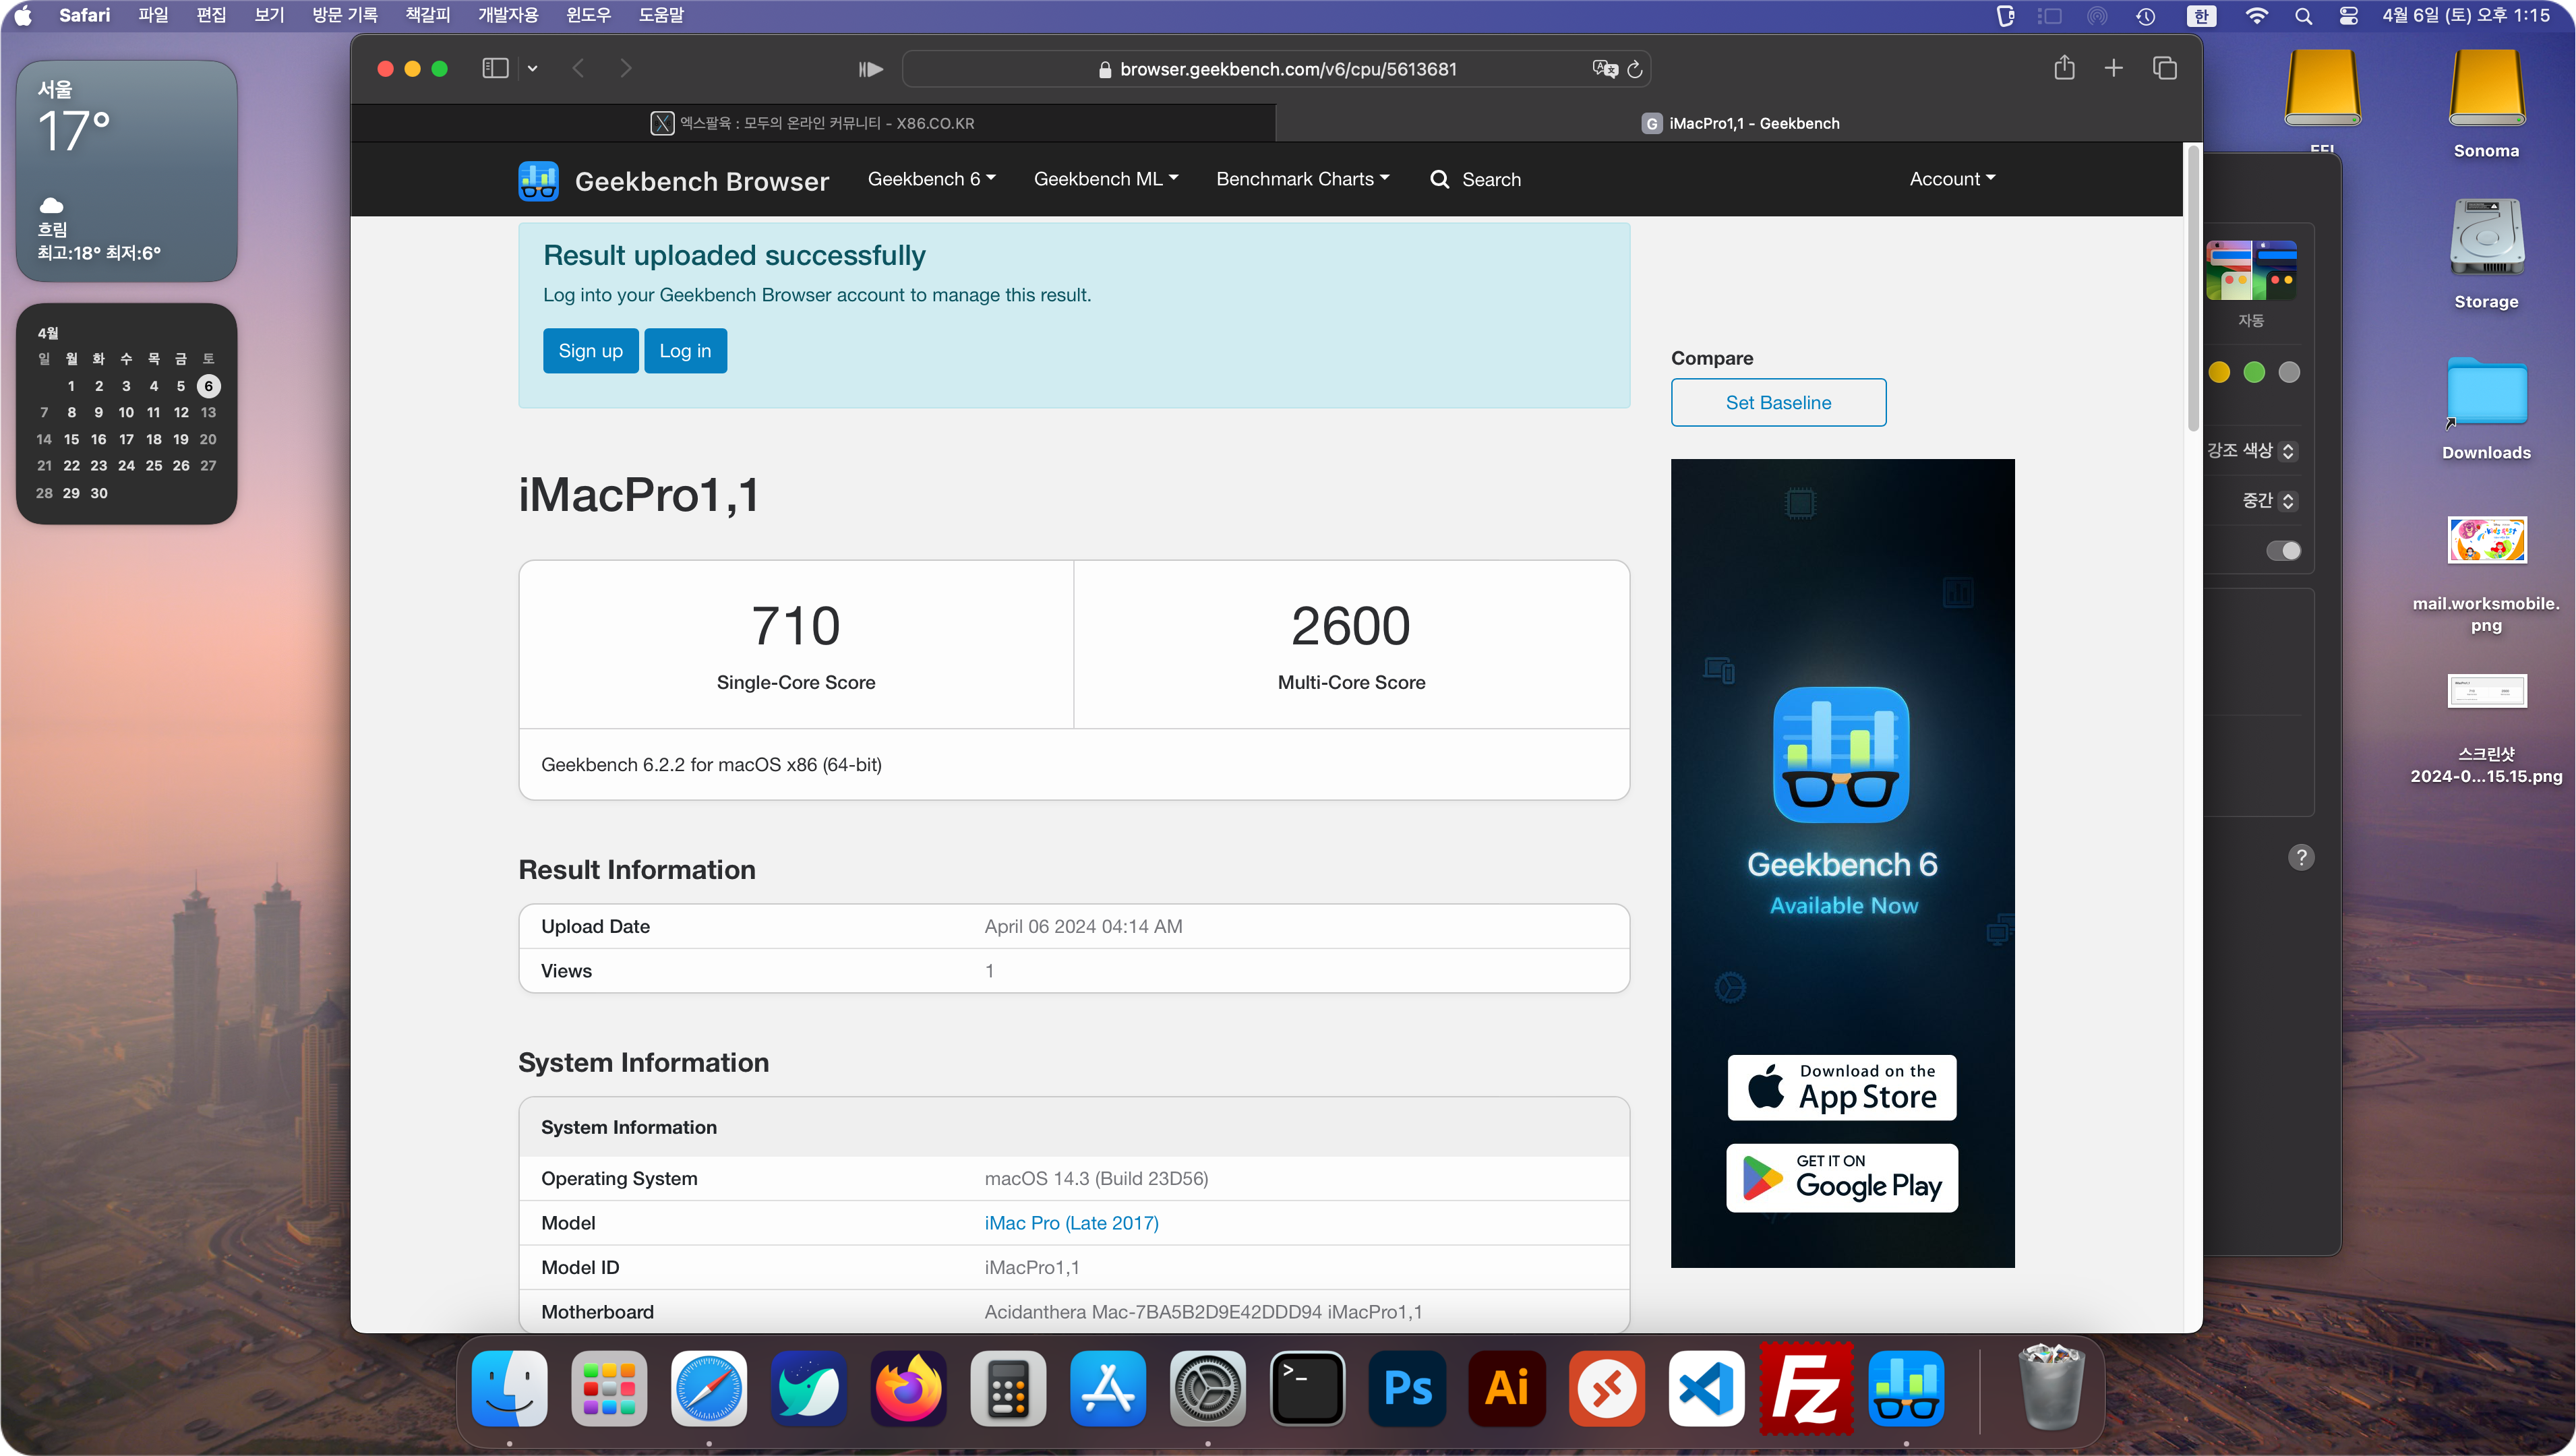Screen dimensions: 2576x1456
Task: Click the Log in button
Action: click(x=685, y=351)
